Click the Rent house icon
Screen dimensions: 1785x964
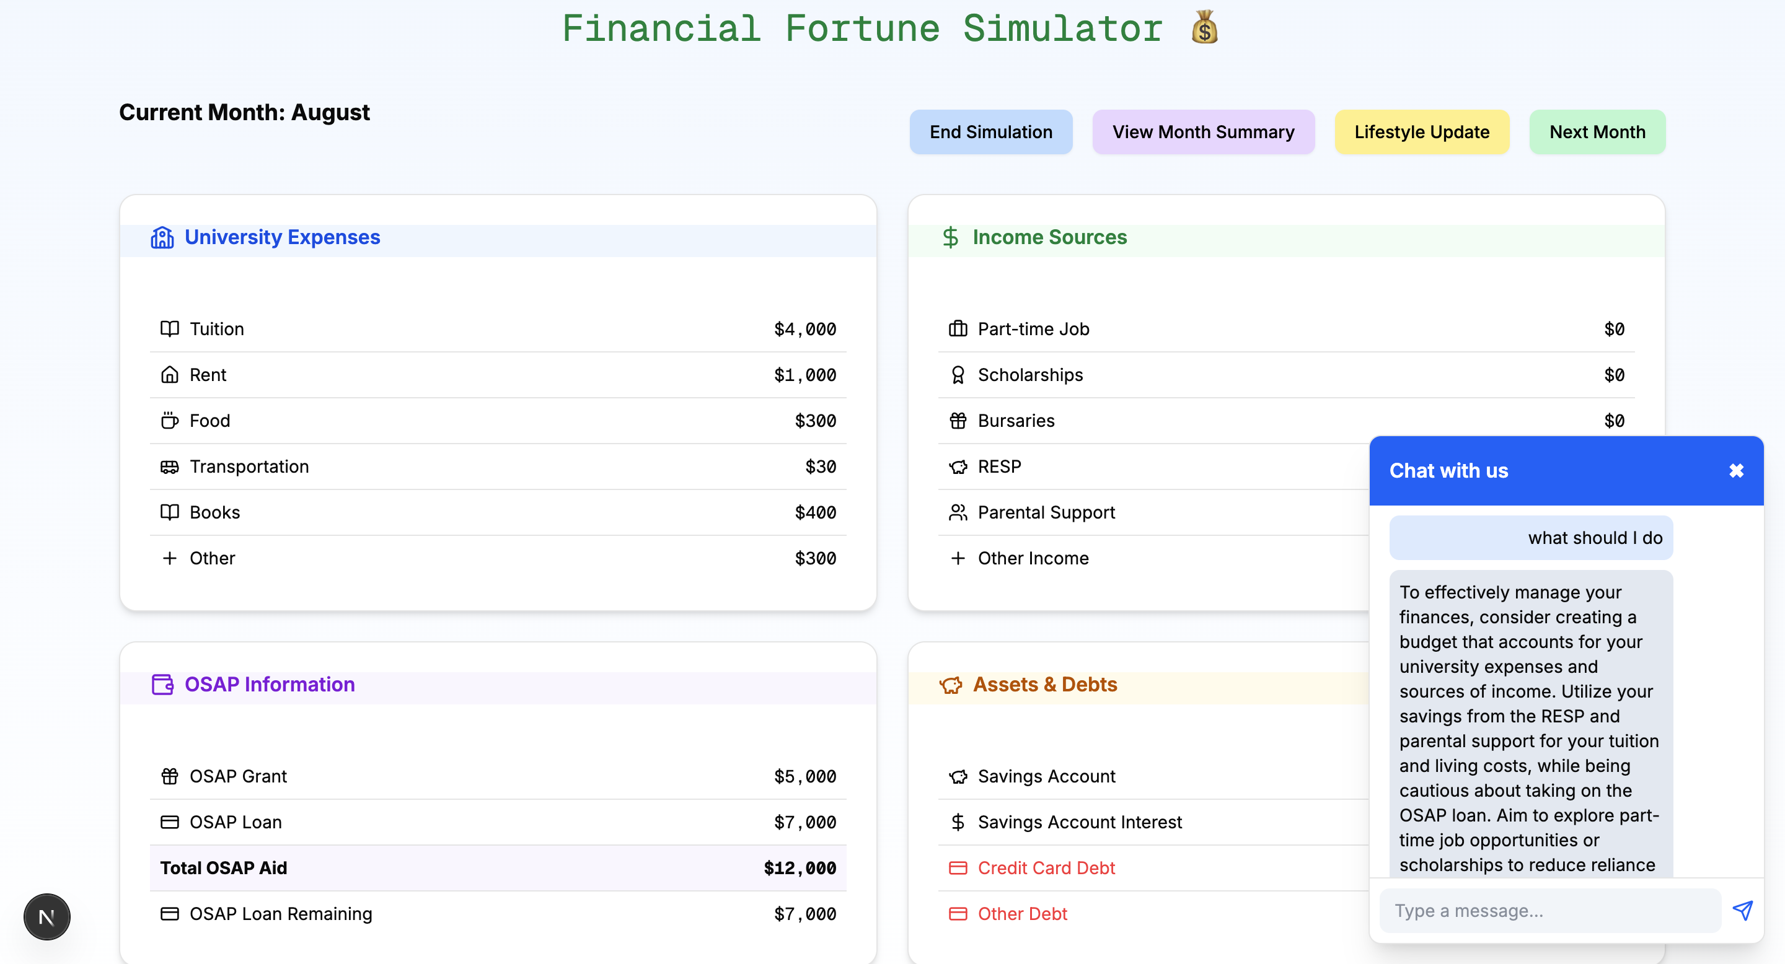[170, 375]
